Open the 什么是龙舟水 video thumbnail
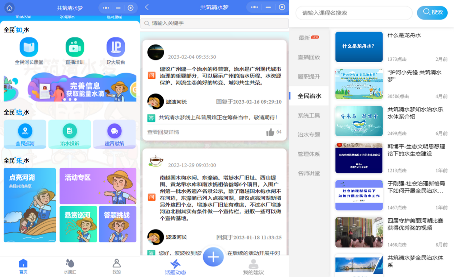This screenshot has height=277, width=454. 359,47
